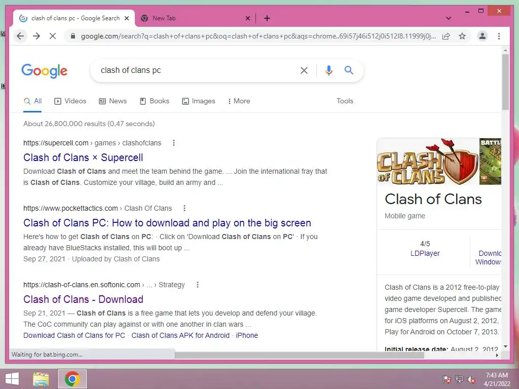Open the Clash of Clans logo image

(x=427, y=162)
